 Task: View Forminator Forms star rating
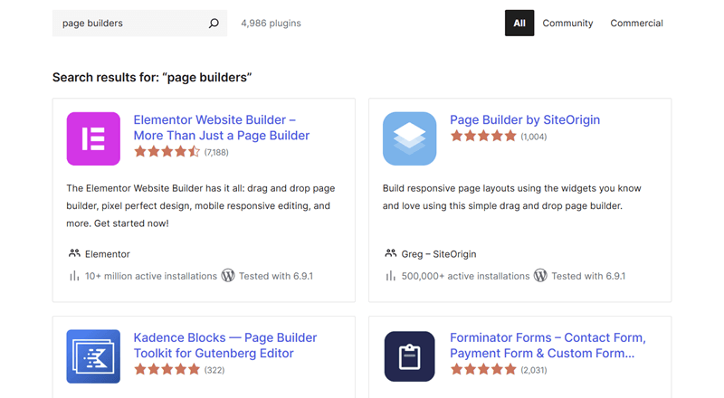click(483, 369)
